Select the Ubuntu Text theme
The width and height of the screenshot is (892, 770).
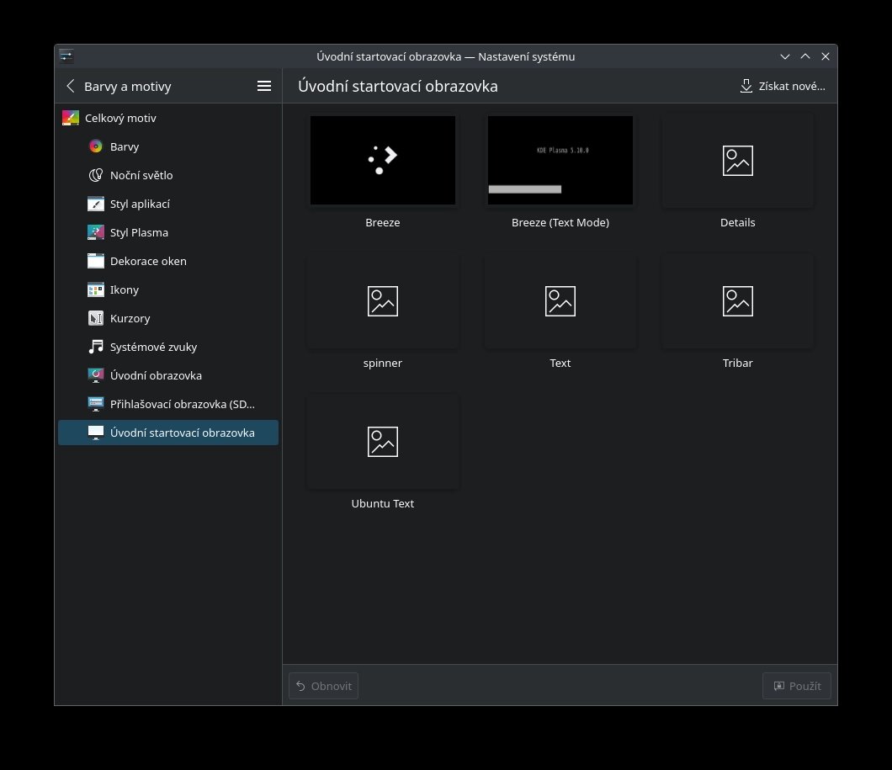tap(383, 442)
